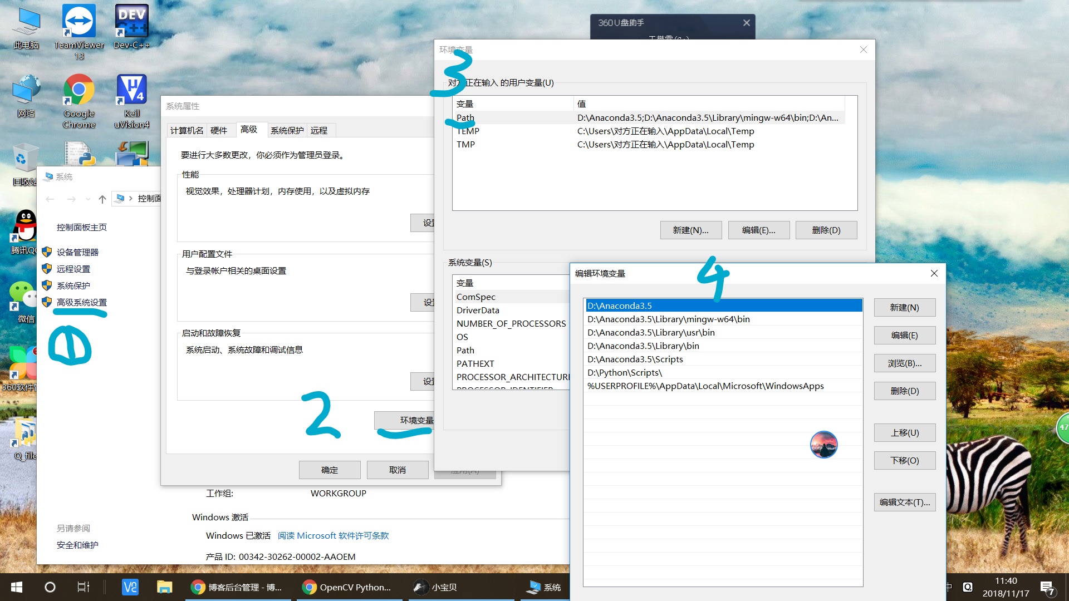Click 新建(N) button in environment editor

[x=904, y=306]
